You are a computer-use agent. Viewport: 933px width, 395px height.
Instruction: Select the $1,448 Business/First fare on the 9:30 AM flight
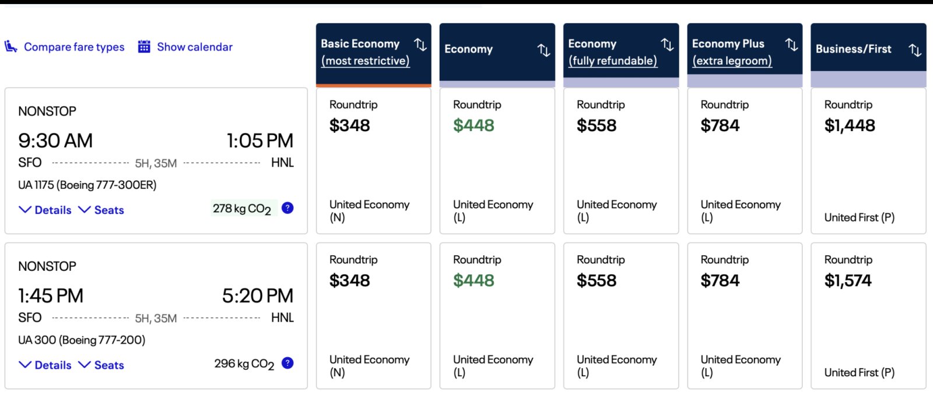(x=868, y=160)
